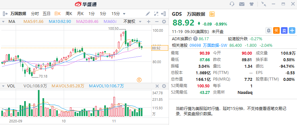Expand chart to fullscreen

[156, 14]
